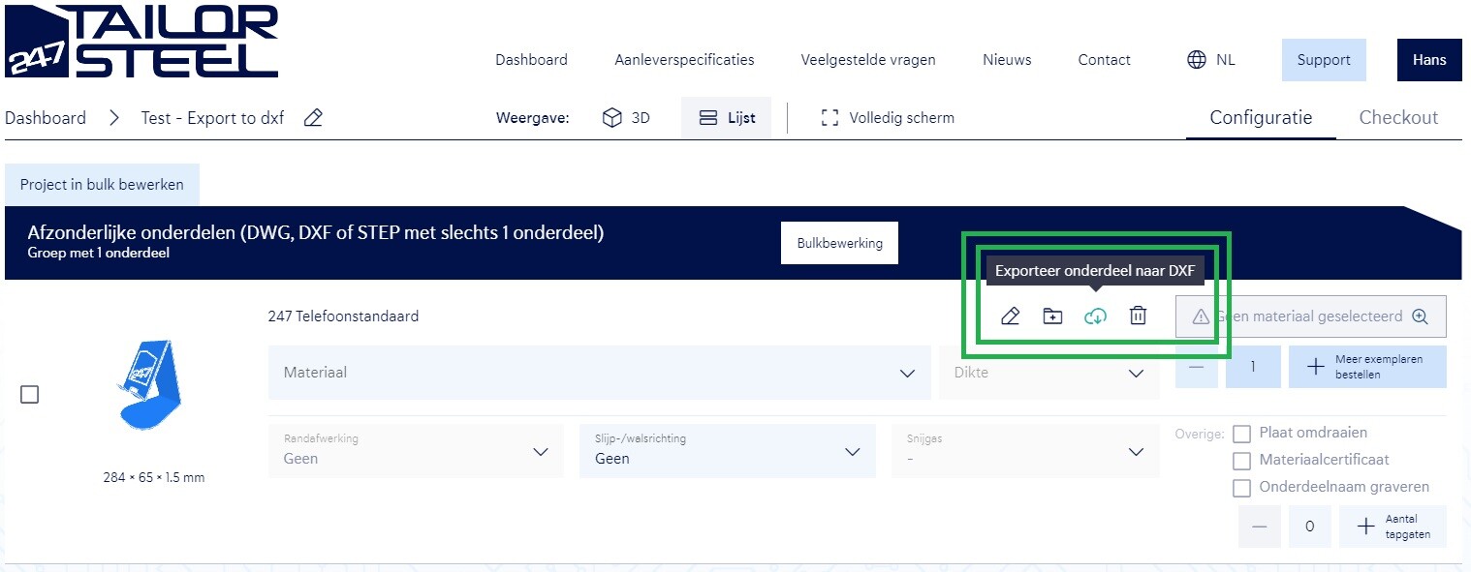Image resolution: width=1471 pixels, height=572 pixels.
Task: Click the add-to-folder icon for the part
Action: [x=1052, y=316]
